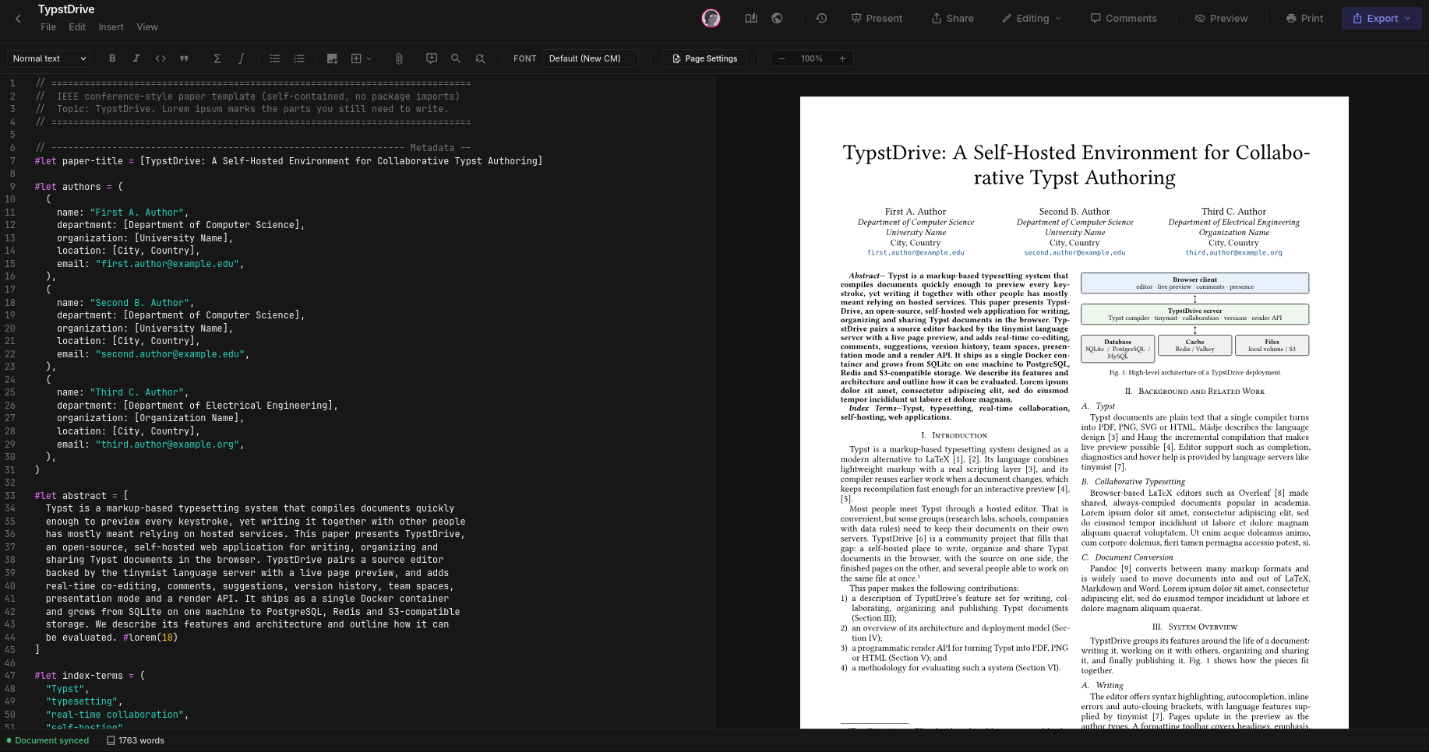Go back using the left arrow icon

pyautogui.click(x=19, y=19)
